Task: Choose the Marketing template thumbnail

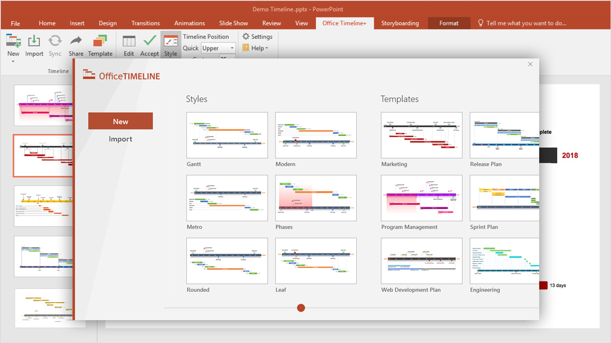Action: coord(421,135)
